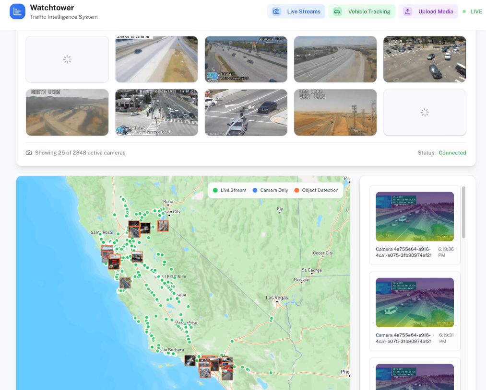Click the 6:19:36 PM timestamp
The height and width of the screenshot is (390, 486).
coord(446,252)
